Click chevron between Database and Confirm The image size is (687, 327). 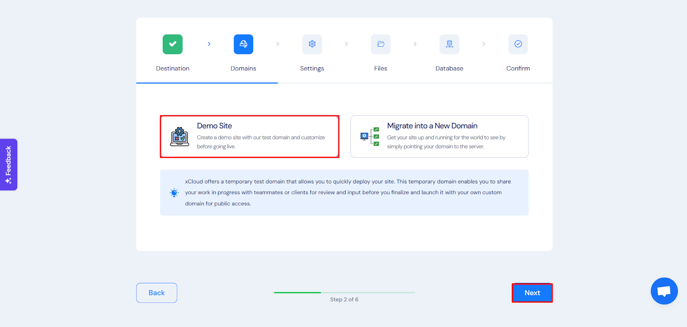(484, 44)
